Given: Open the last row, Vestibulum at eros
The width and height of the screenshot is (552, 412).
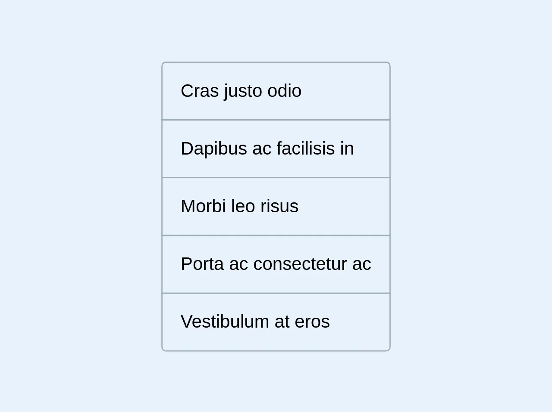Looking at the screenshot, I should point(276,322).
